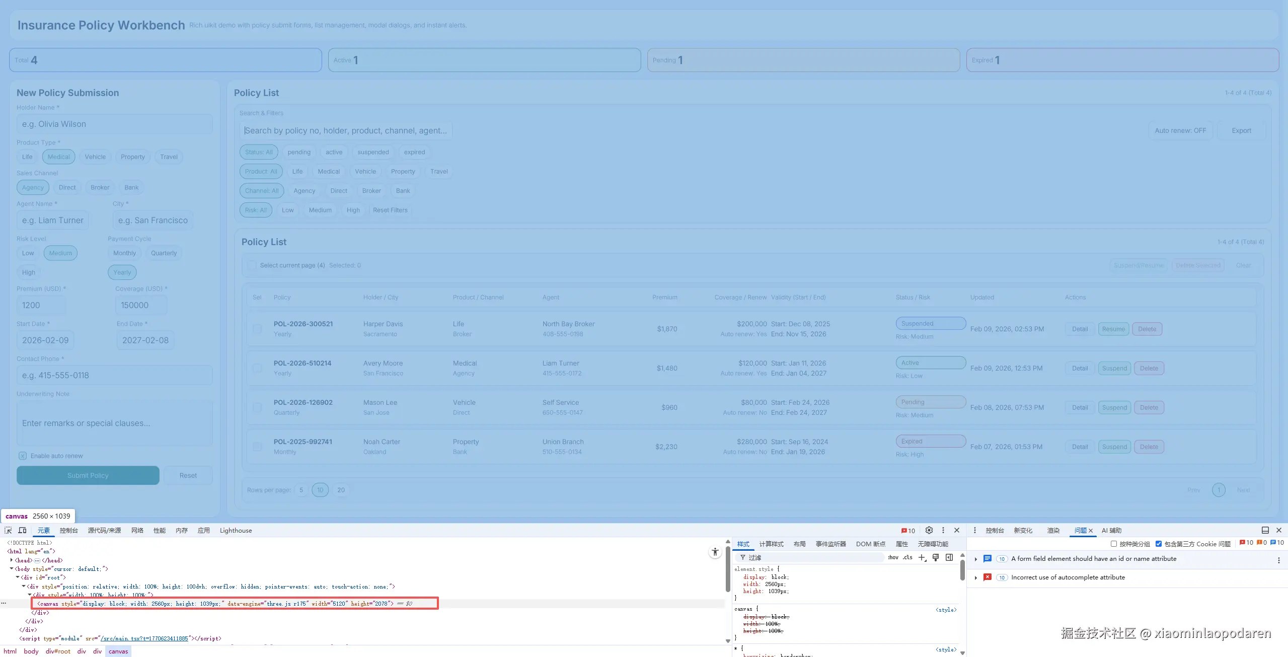Open the 计算样式 styles tab

tap(771, 544)
